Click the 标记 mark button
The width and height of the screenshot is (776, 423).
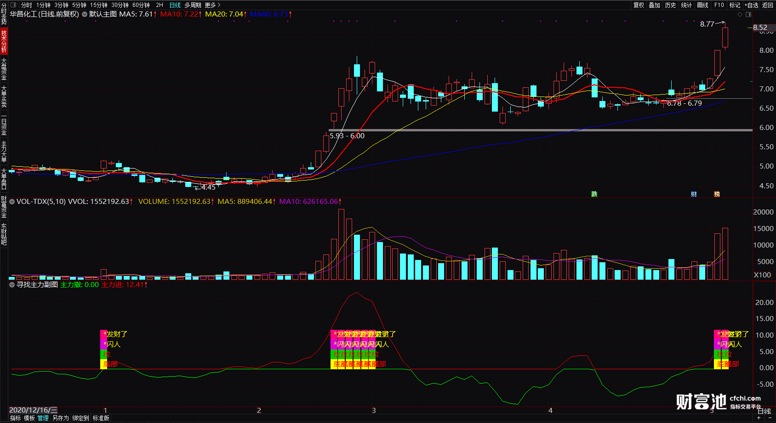[735, 5]
